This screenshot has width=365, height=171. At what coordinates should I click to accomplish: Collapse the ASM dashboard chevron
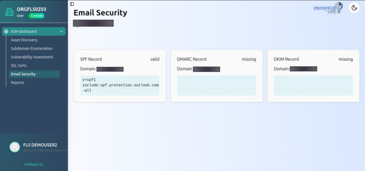click(x=62, y=31)
